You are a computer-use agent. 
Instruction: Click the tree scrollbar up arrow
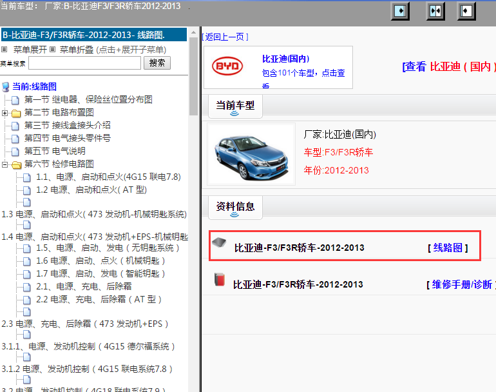pyautogui.click(x=193, y=33)
